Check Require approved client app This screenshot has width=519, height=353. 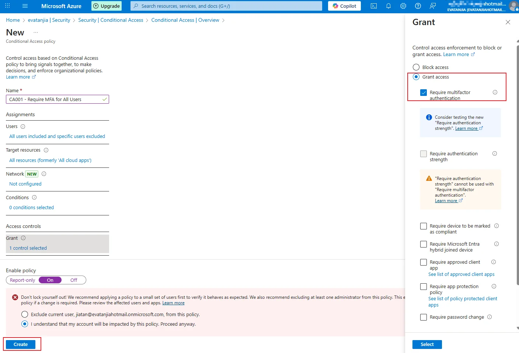(x=424, y=262)
